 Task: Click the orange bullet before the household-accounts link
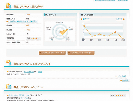click(x=7, y=21)
